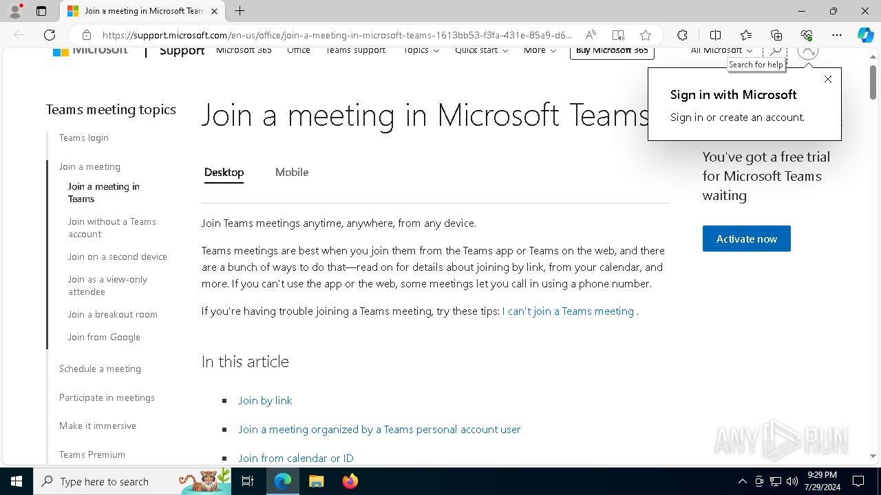Expand the More dropdown
Screen dimensions: 881x495
click(x=540, y=50)
